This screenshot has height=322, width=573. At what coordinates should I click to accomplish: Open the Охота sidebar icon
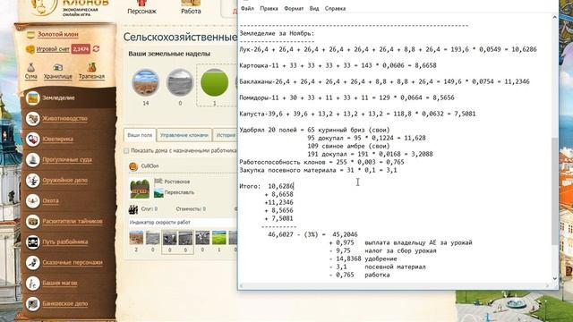(32, 200)
